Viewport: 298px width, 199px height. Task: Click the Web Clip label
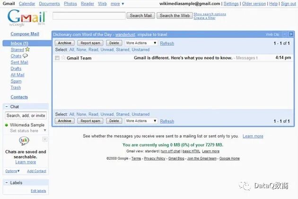click(x=272, y=35)
